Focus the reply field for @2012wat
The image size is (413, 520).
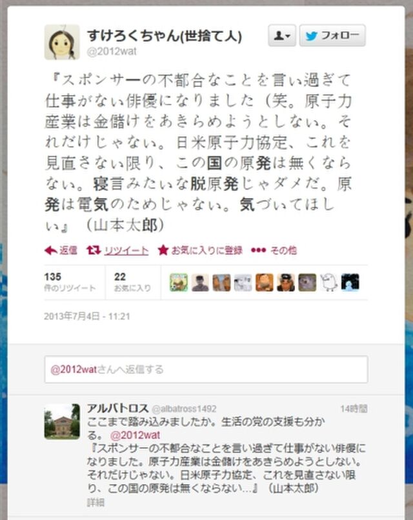(x=206, y=370)
